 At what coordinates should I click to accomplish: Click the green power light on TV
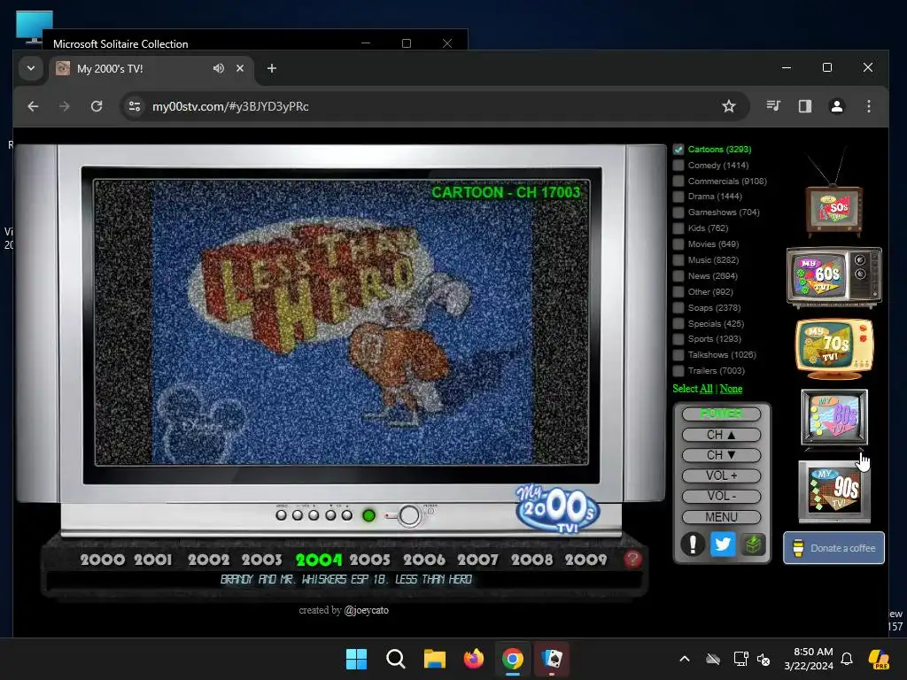(368, 515)
